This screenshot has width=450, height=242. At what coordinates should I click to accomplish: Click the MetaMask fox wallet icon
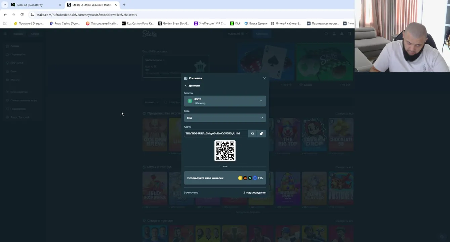(x=245, y=178)
